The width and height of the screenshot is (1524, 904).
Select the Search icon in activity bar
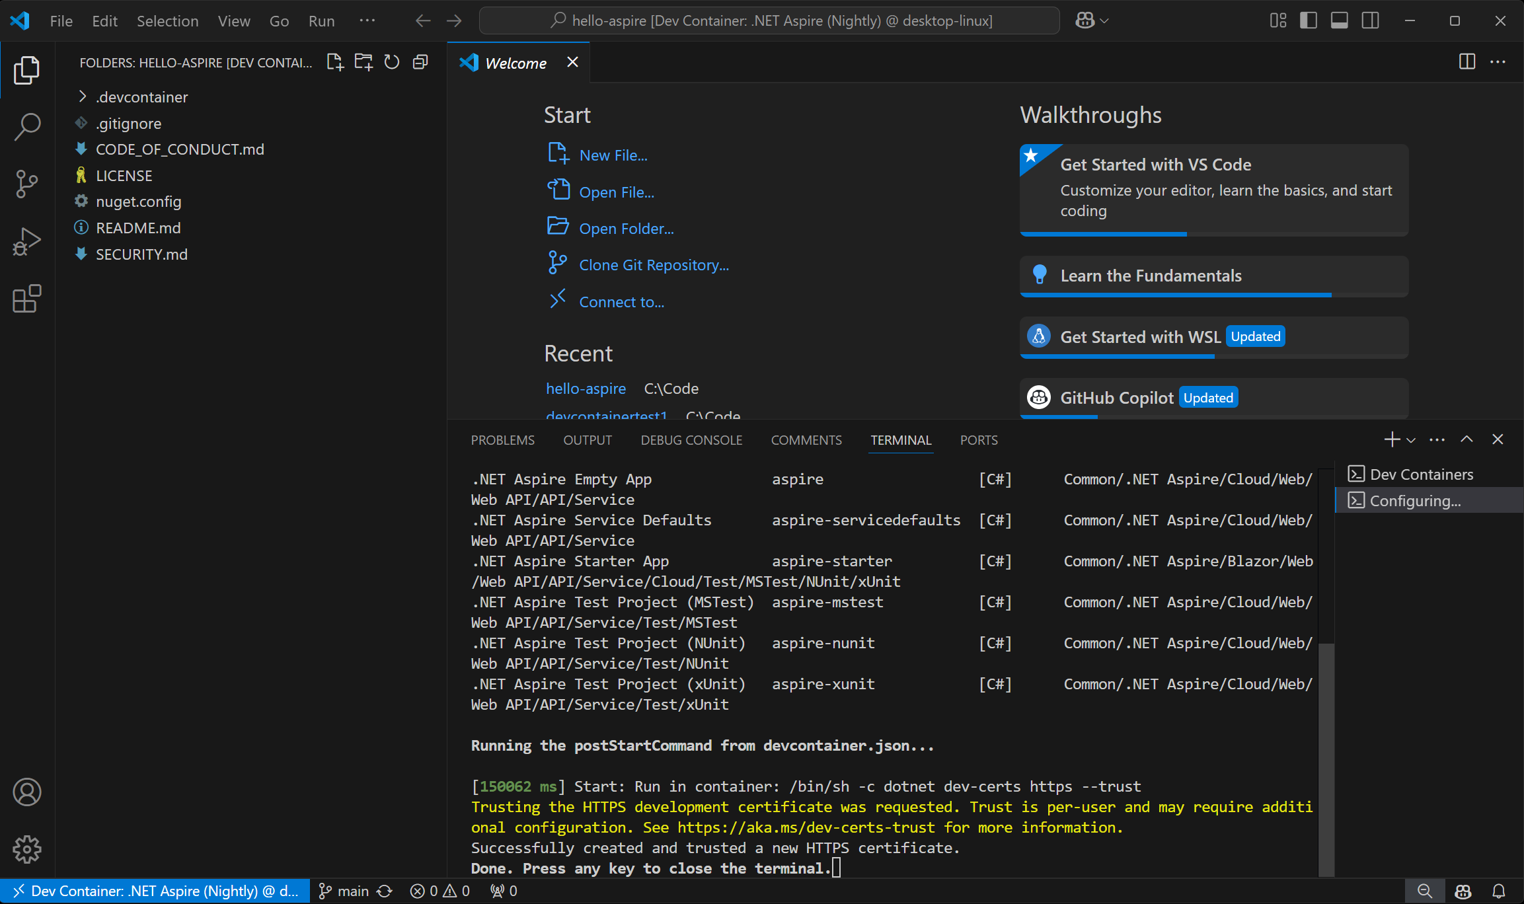coord(27,126)
